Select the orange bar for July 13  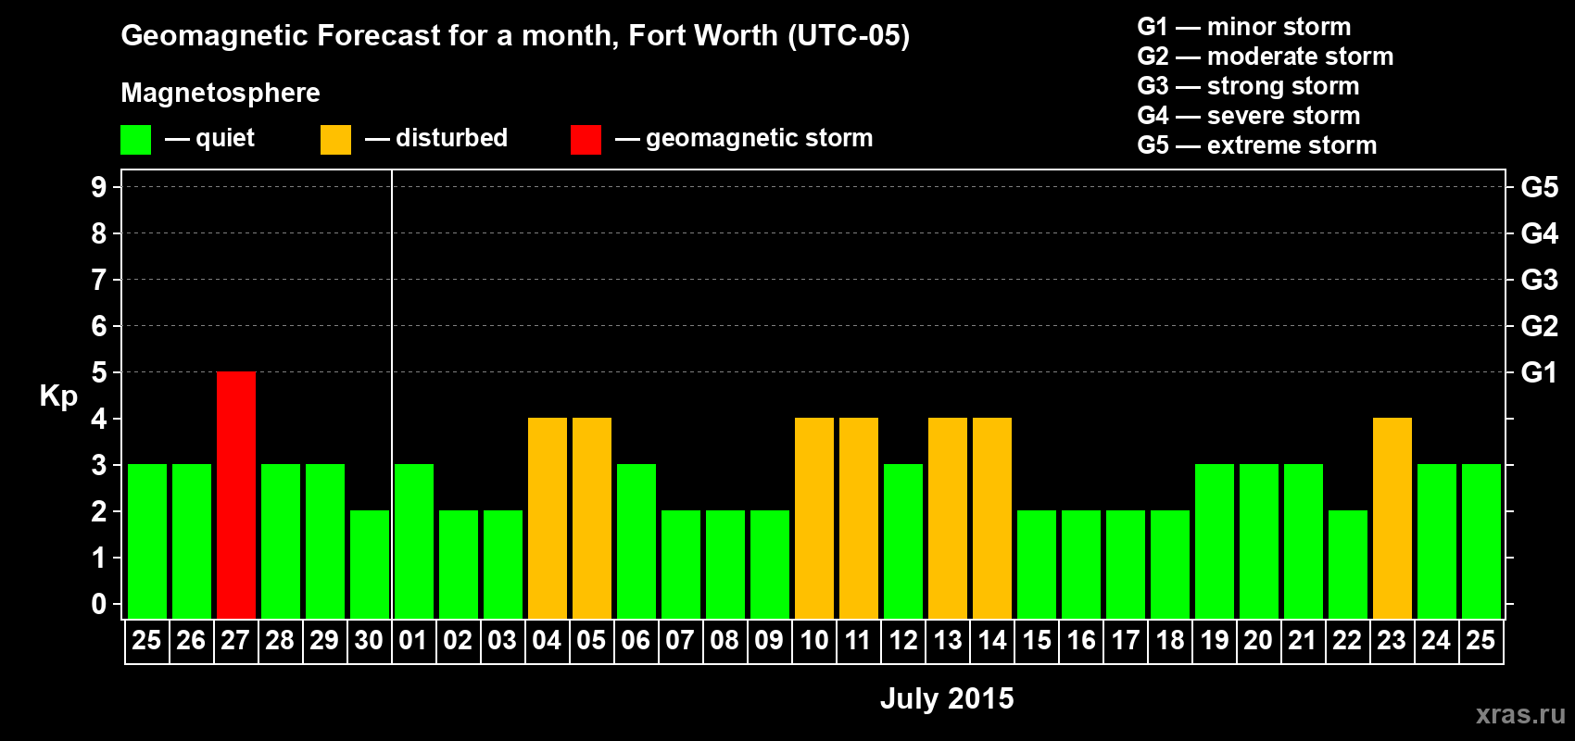click(x=948, y=519)
